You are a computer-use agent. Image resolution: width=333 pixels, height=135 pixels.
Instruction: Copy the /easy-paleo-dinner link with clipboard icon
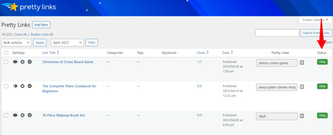(302, 87)
